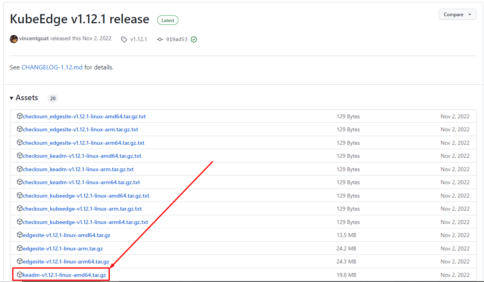This screenshot has width=484, height=282.
Task: Download checksum_edgesite-v1.12.1-linux-arm.tar.gz.txt
Action: click(x=81, y=129)
